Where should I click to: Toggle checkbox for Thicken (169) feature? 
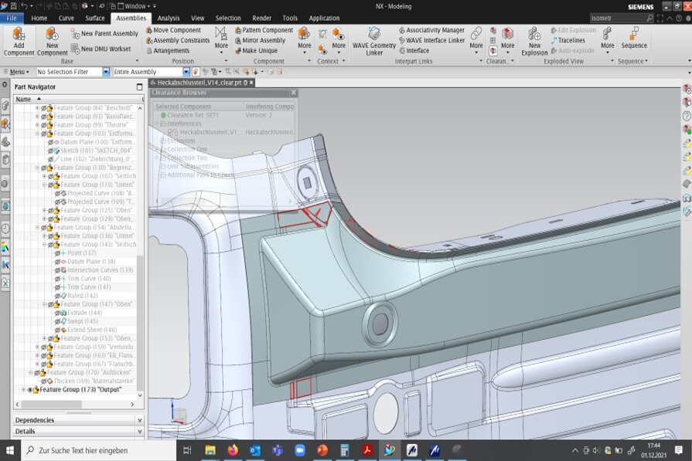(44, 381)
